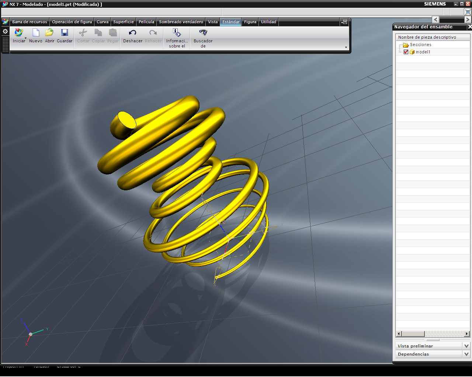This screenshot has height=377, width=472.
Task: Click the navigator left arrow button
Action: click(436, 20)
